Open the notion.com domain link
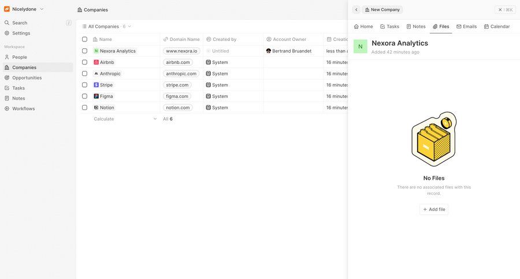Image resolution: width=520 pixels, height=279 pixels. [x=178, y=108]
